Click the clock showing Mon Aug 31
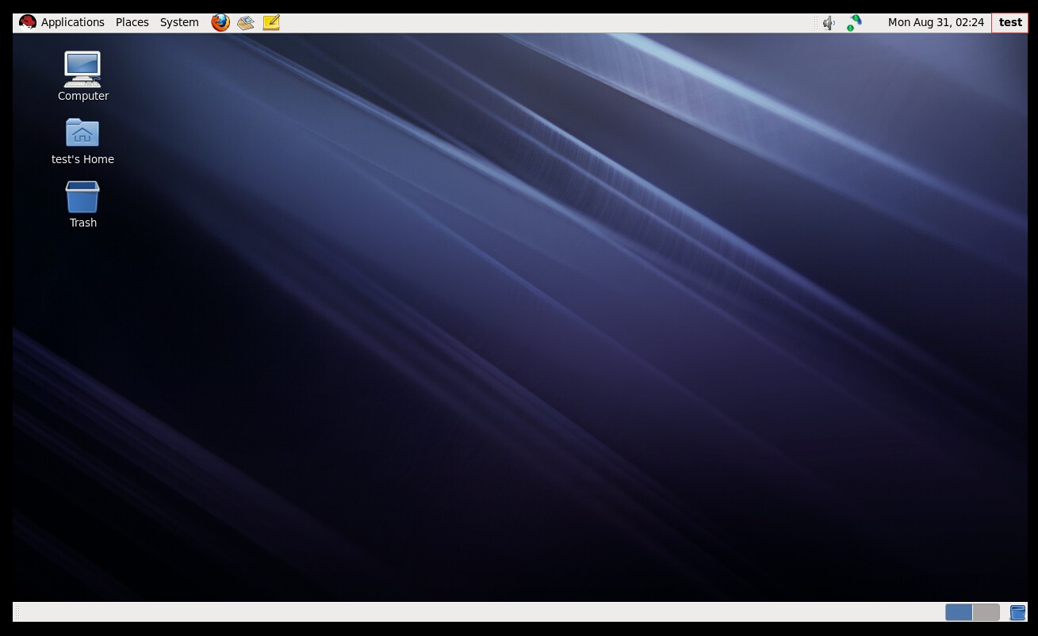Viewport: 1038px width, 636px height. coord(936,22)
